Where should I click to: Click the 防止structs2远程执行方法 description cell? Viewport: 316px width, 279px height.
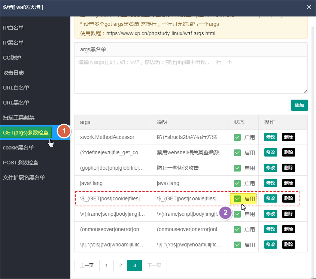pos(190,137)
